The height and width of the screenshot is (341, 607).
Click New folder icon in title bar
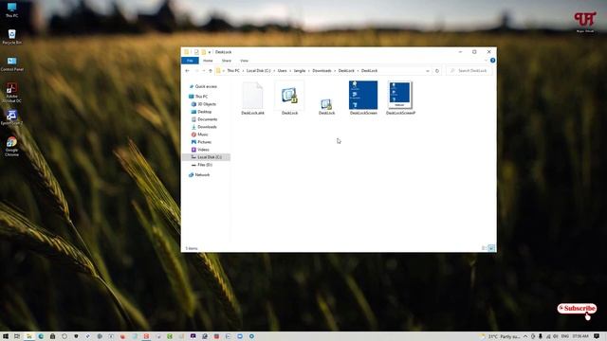tap(203, 52)
